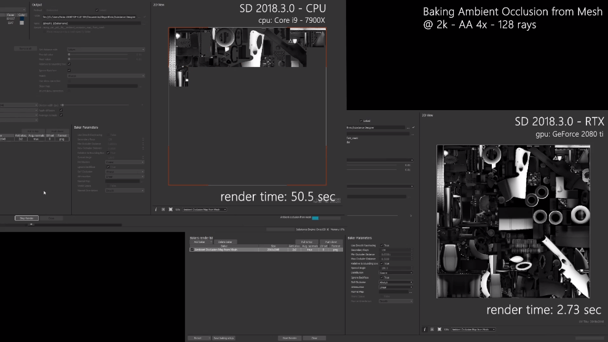The width and height of the screenshot is (608, 342).
Task: Open the RTX 2D View map selection dropdown
Action: pyautogui.click(x=473, y=329)
